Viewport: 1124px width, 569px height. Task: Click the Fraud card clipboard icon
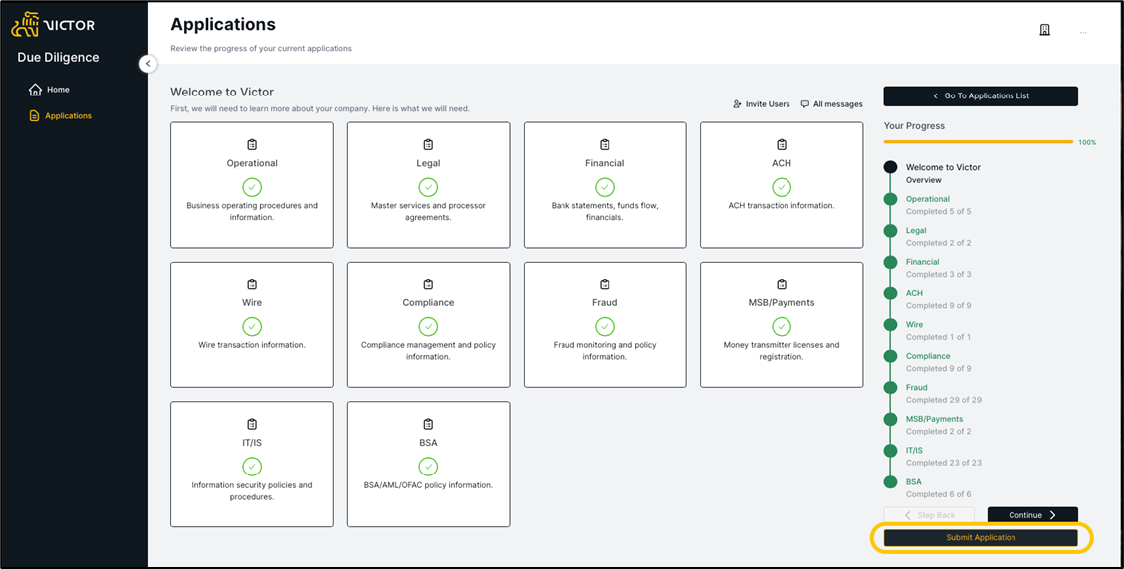tap(605, 284)
